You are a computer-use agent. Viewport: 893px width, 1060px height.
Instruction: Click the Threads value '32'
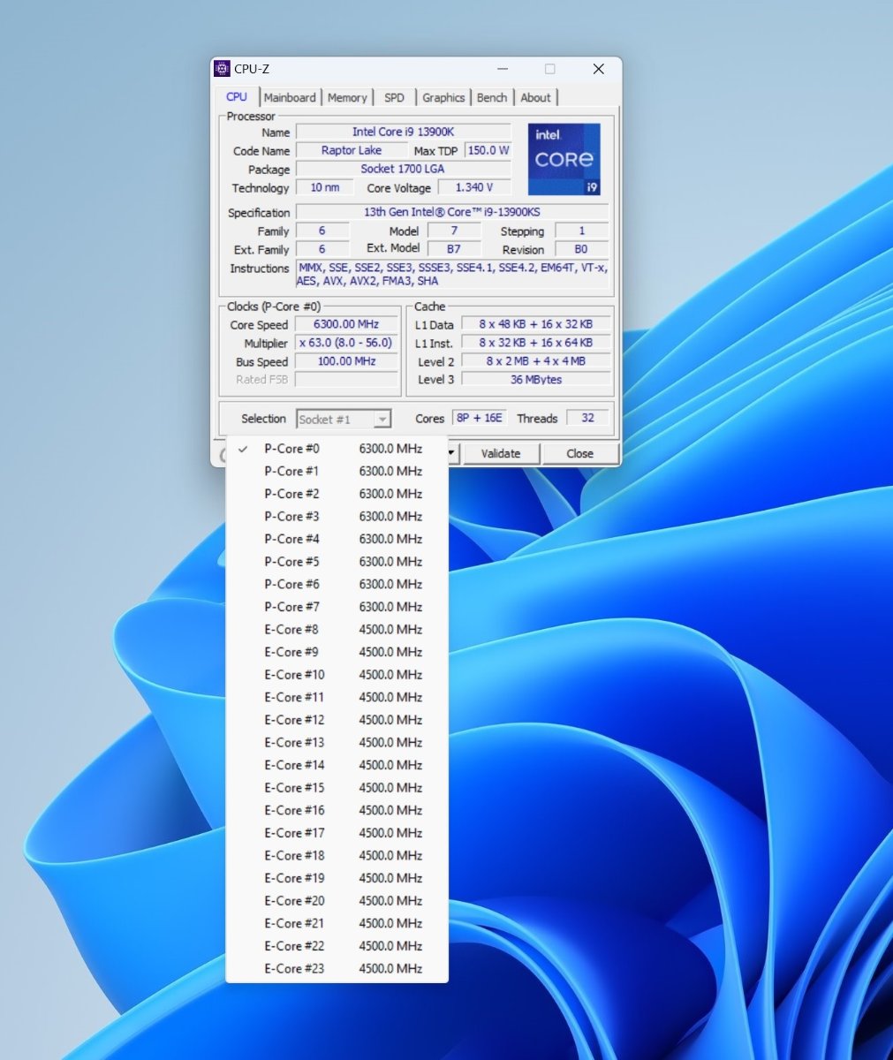[587, 418]
